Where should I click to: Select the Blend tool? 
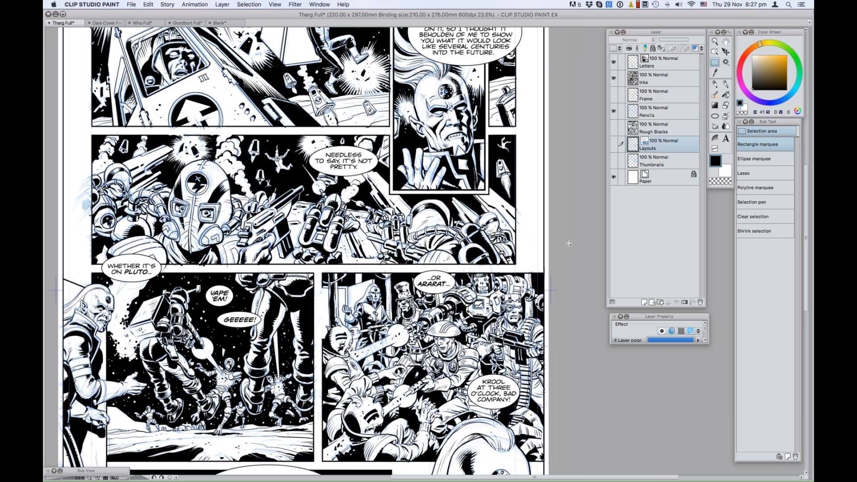(726, 127)
